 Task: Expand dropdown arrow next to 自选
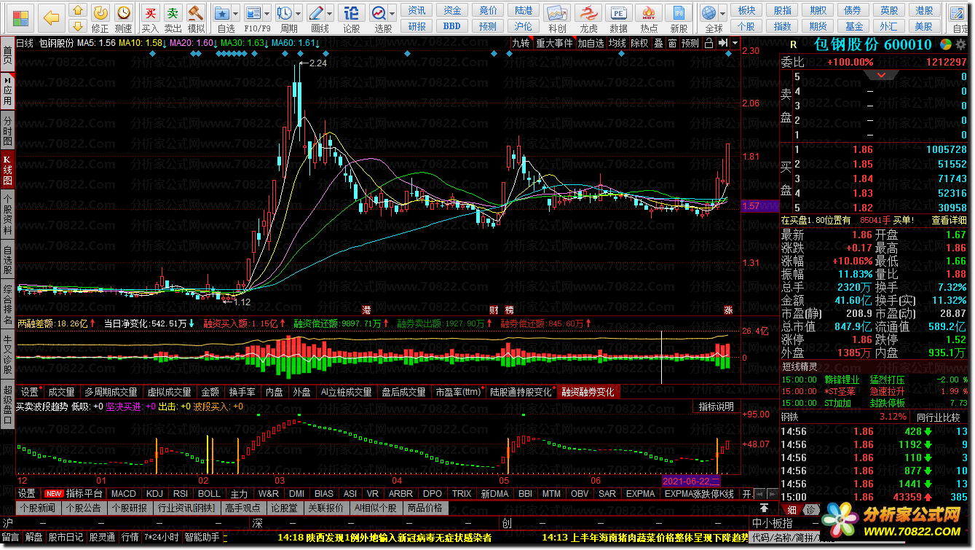coord(237,13)
